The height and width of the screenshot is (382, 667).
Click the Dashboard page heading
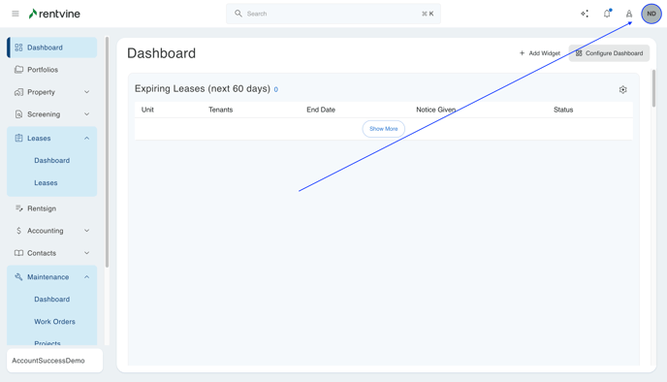point(161,53)
